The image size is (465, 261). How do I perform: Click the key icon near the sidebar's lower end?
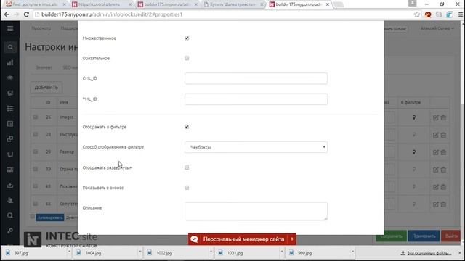(10, 231)
